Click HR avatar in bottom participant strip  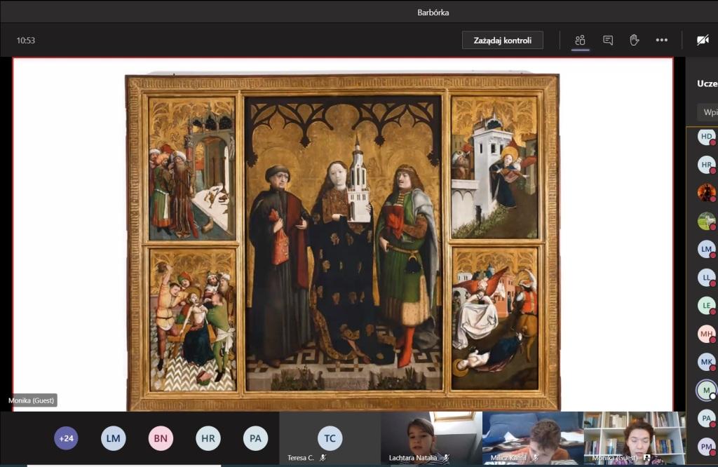[x=208, y=438]
